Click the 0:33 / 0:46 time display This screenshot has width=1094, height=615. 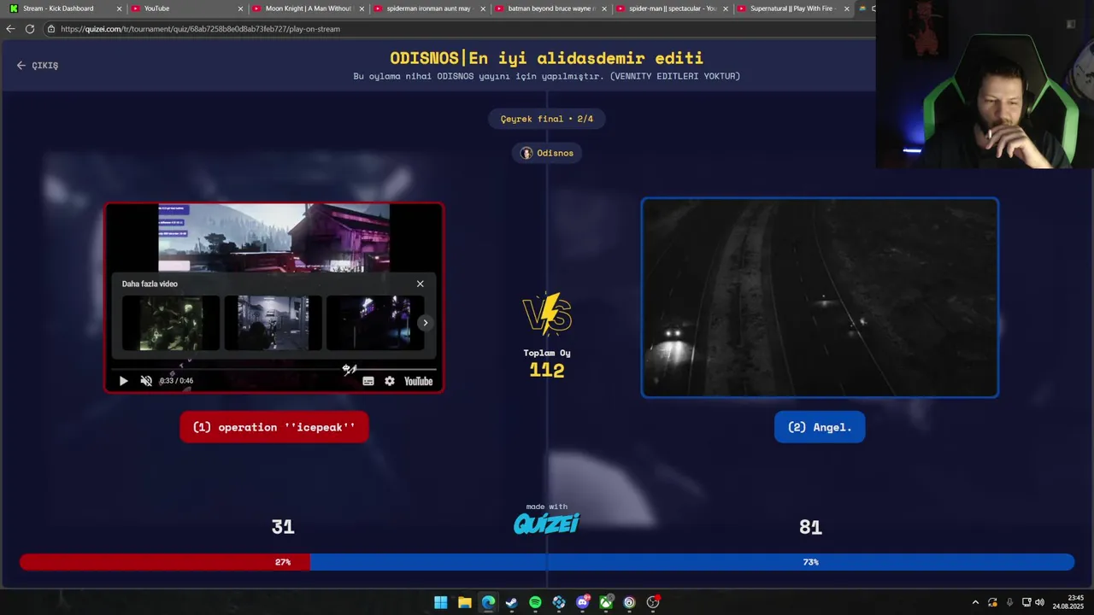click(x=176, y=381)
